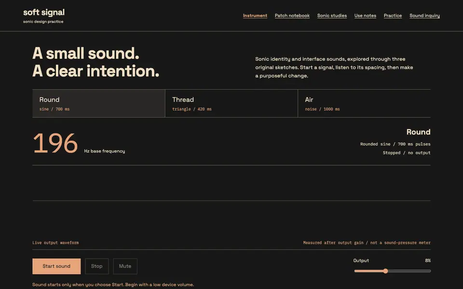Viewport: 463px width, 289px height.
Task: Open Sonic studies in the navigation
Action: tap(332, 15)
